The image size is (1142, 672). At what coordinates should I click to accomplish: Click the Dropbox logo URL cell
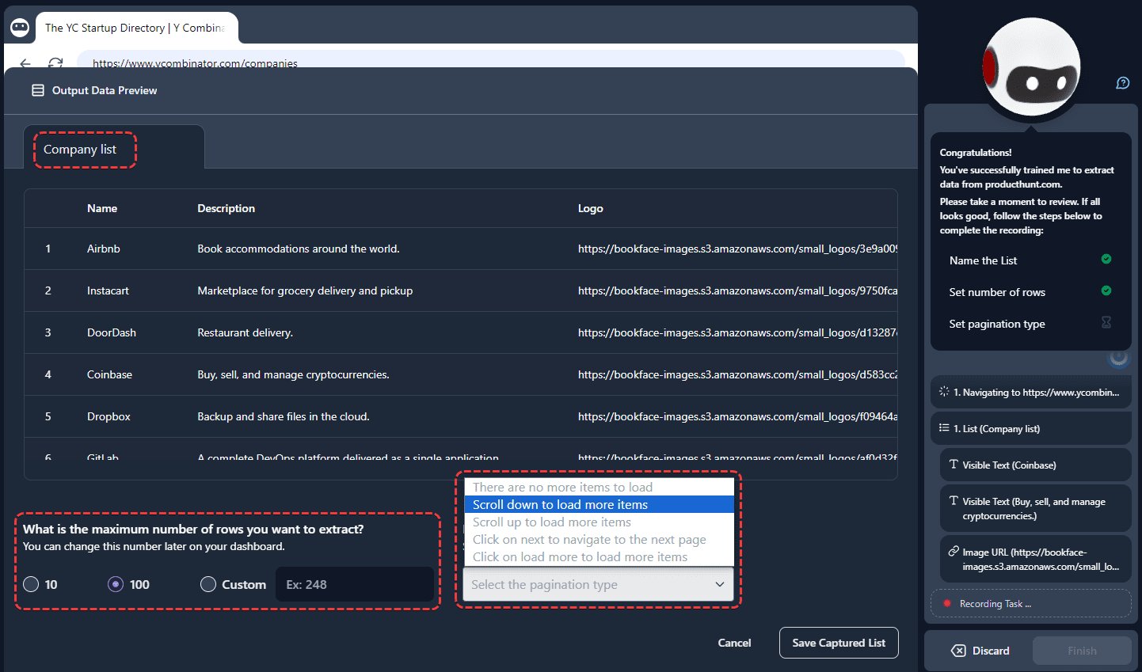click(737, 416)
